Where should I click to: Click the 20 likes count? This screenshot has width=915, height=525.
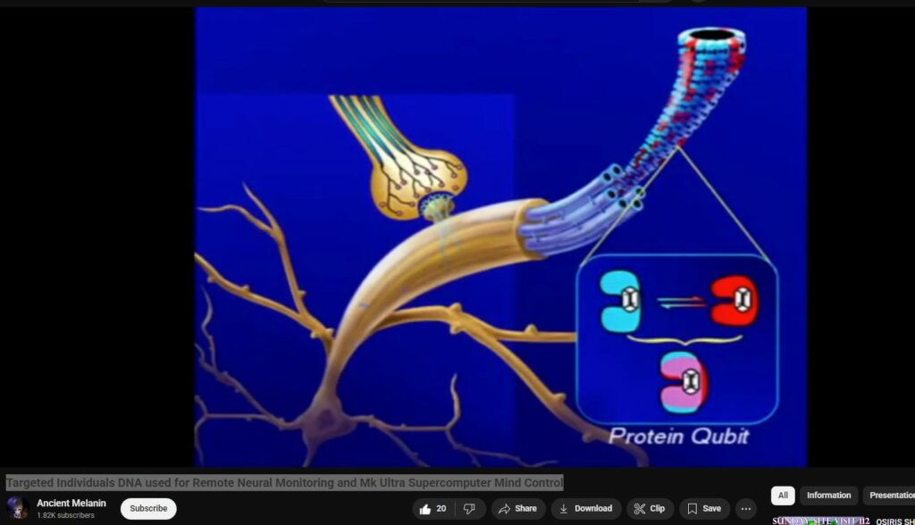(441, 509)
